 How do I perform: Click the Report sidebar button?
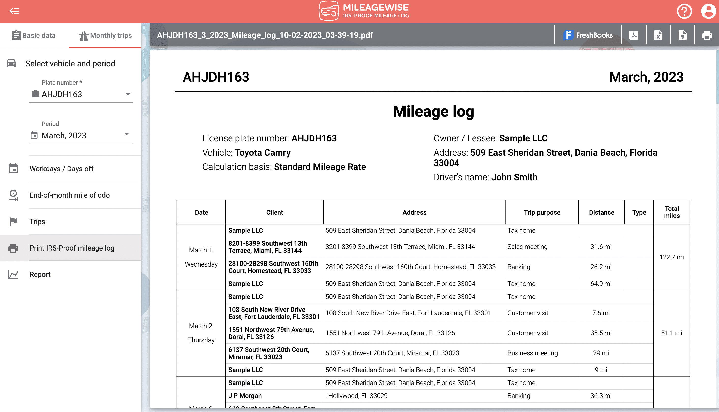(x=39, y=275)
